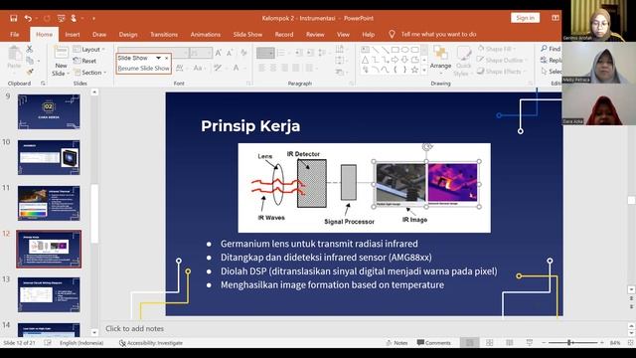Click the Replace button
The height and width of the screenshot is (358, 636).
pyautogui.click(x=551, y=60)
